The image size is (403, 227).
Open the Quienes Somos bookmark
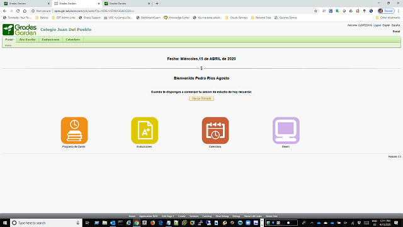click(286, 18)
